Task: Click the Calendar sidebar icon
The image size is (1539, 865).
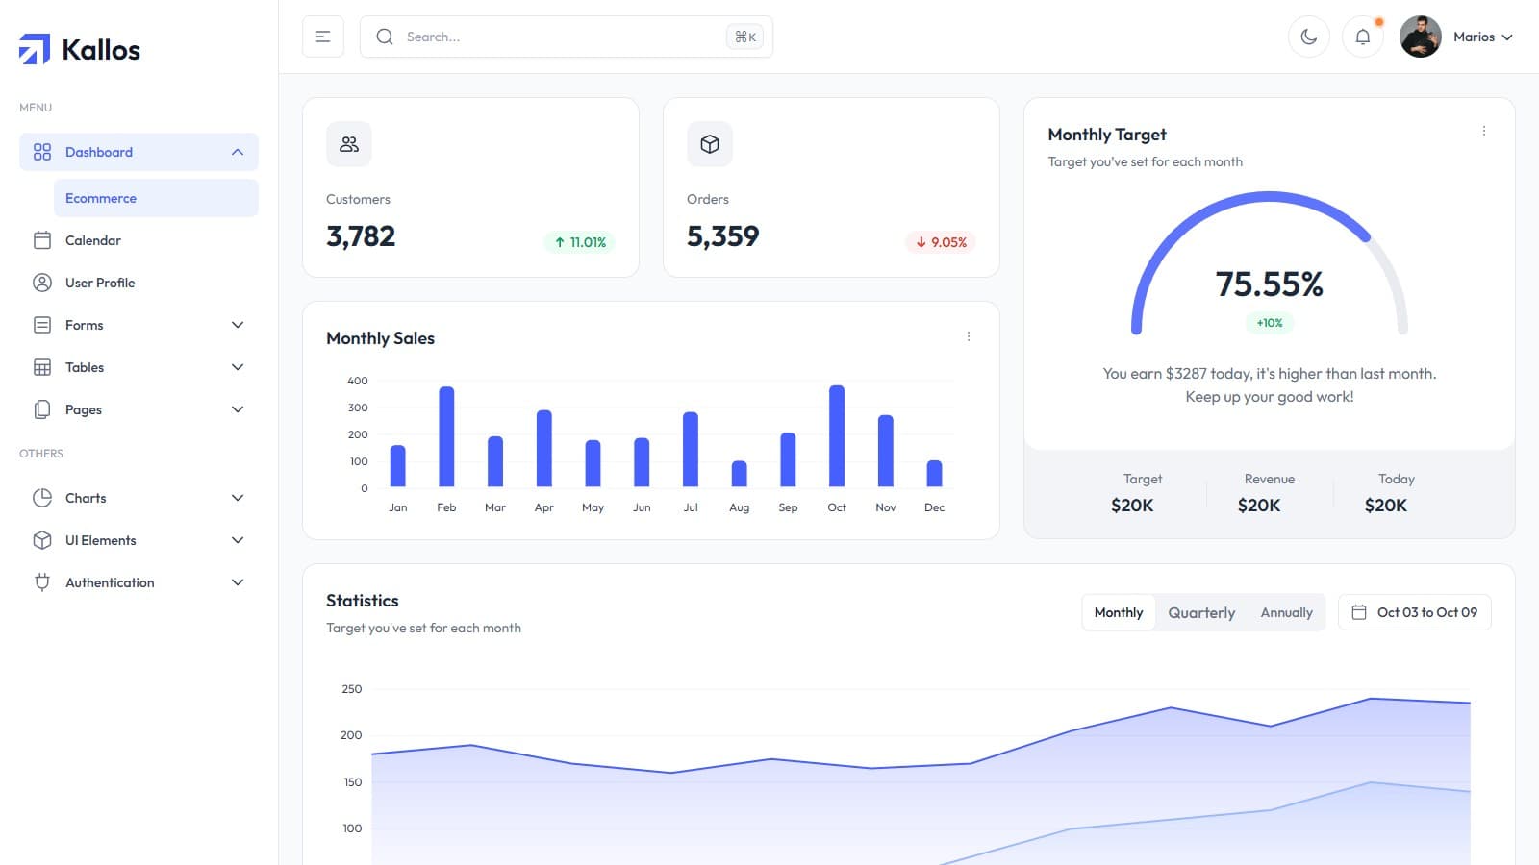Action: click(42, 240)
